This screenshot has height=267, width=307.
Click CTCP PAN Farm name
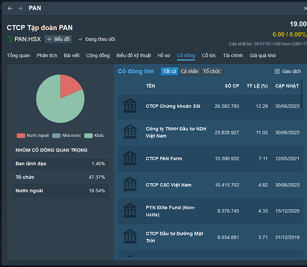[164, 159]
